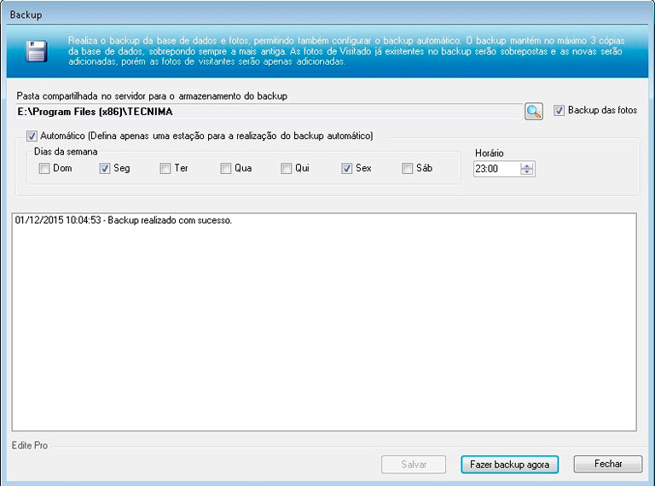
Task: Increase Horário with the up spinner arrow
Action: (527, 165)
